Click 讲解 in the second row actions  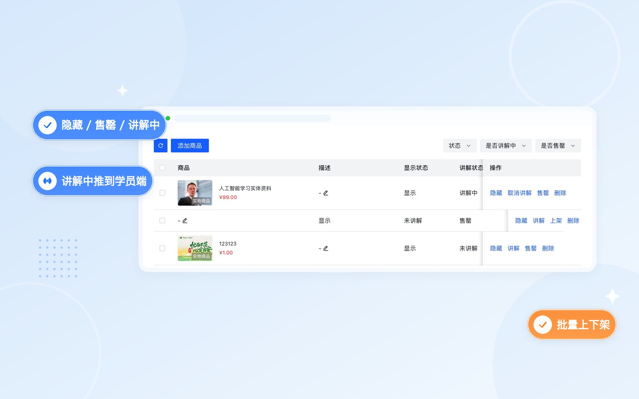point(538,220)
